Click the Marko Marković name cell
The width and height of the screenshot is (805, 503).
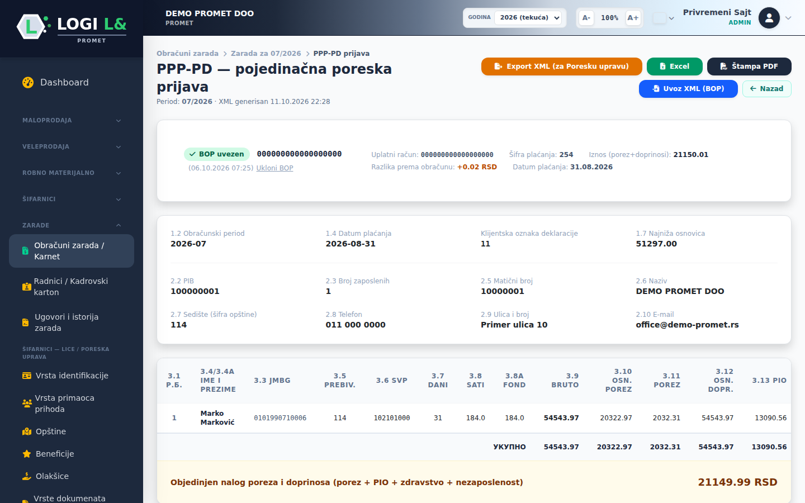[217, 418]
